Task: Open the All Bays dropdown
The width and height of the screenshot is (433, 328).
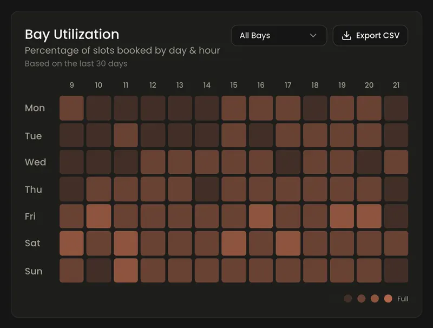Action: [x=279, y=35]
